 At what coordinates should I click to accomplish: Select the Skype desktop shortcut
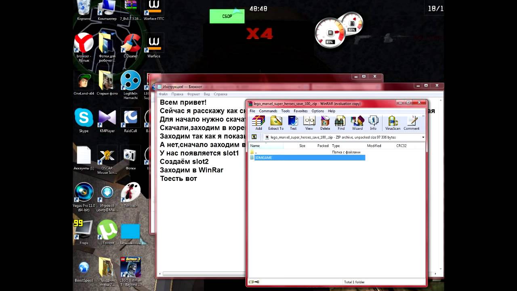84,120
